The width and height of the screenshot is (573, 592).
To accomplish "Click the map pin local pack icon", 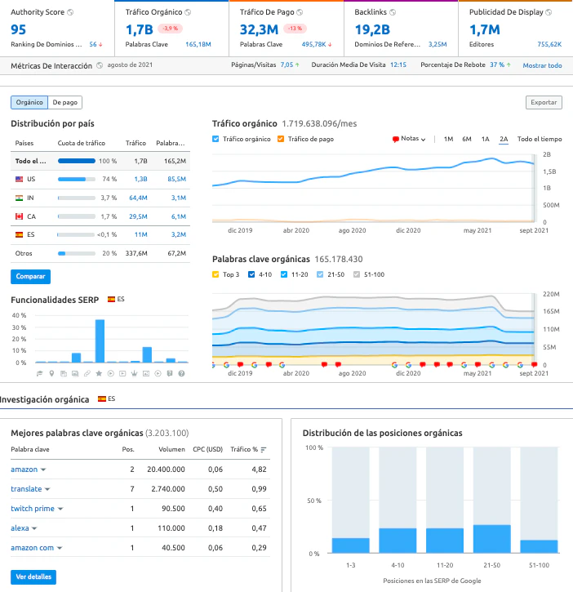I will pyautogui.click(x=51, y=373).
